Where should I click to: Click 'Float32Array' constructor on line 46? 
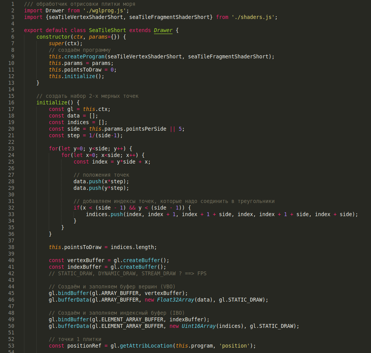click(x=176, y=300)
